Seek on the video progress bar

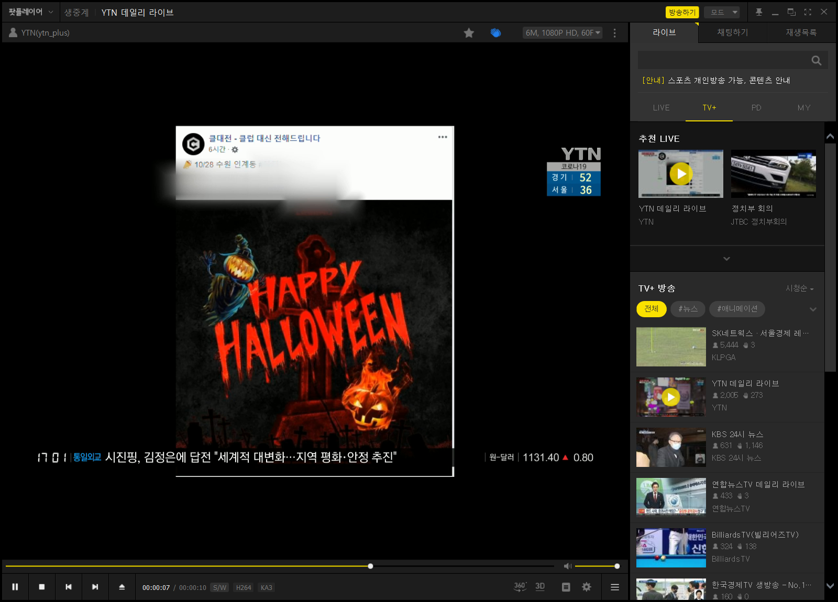(x=280, y=566)
